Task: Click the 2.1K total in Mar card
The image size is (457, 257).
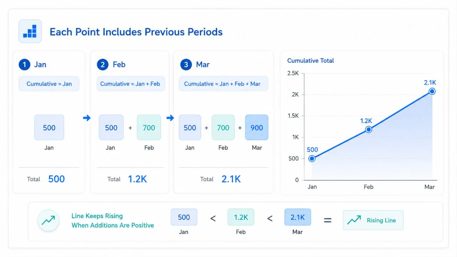Action: (231, 179)
